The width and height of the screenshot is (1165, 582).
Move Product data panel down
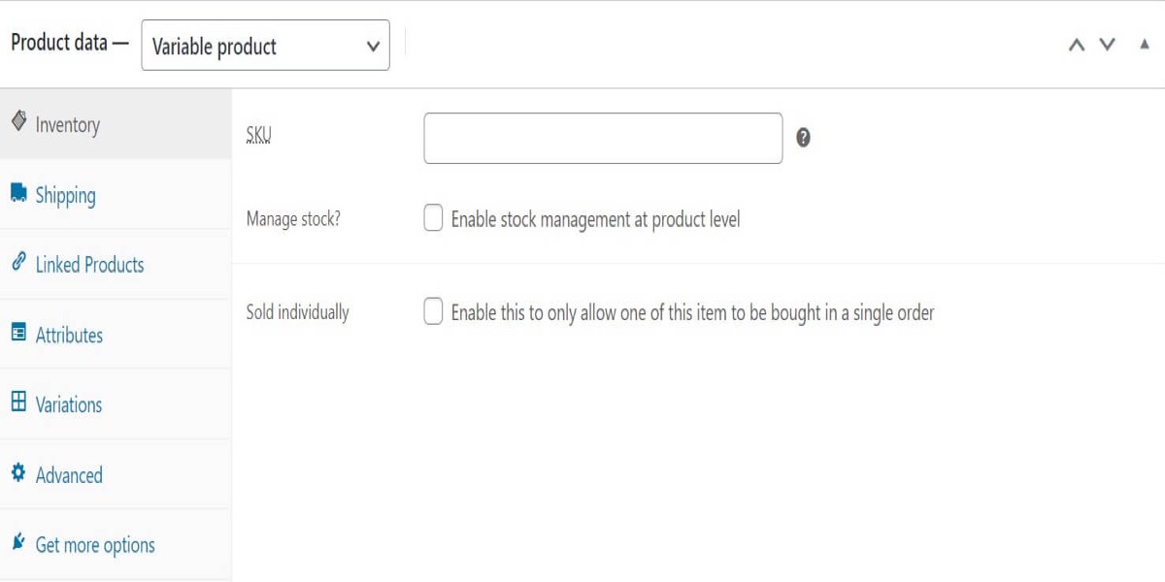point(1107,45)
